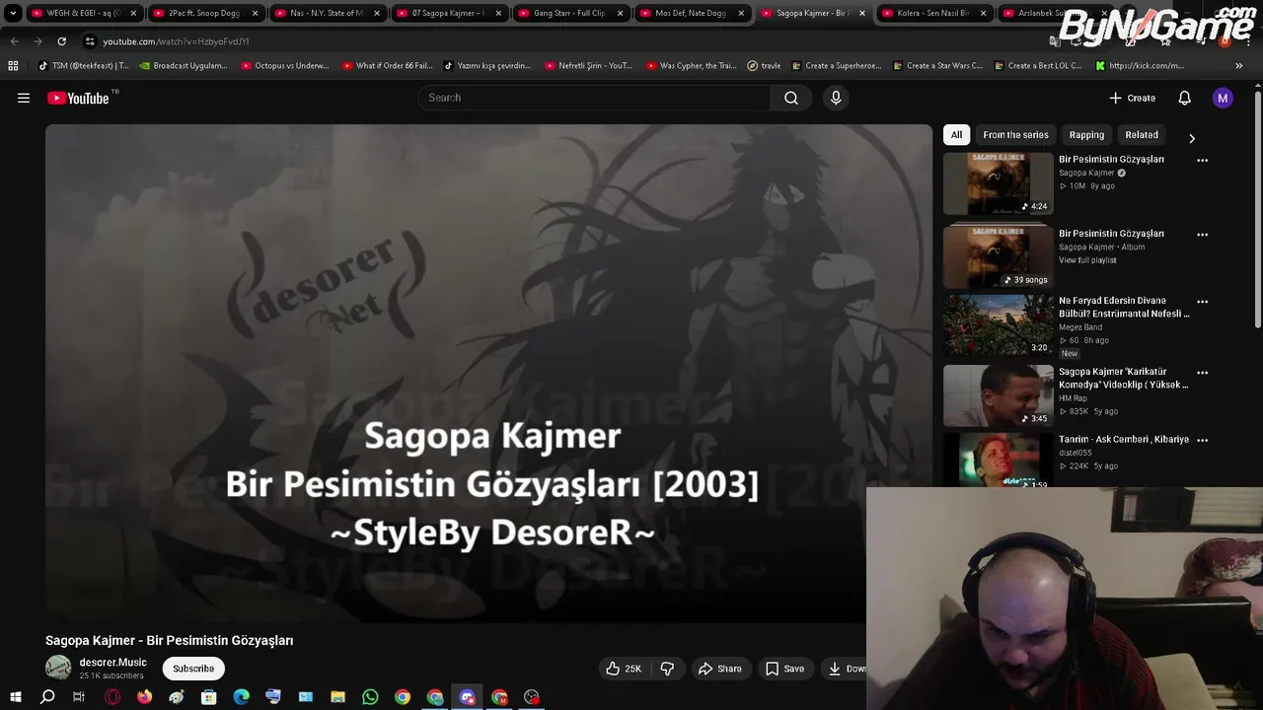Viewport: 1263px width, 710px height.
Task: Open the browser tab search dropdown
Action: click(13, 13)
